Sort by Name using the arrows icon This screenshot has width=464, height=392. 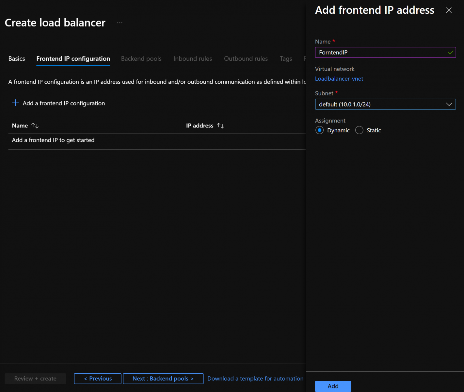pos(35,126)
